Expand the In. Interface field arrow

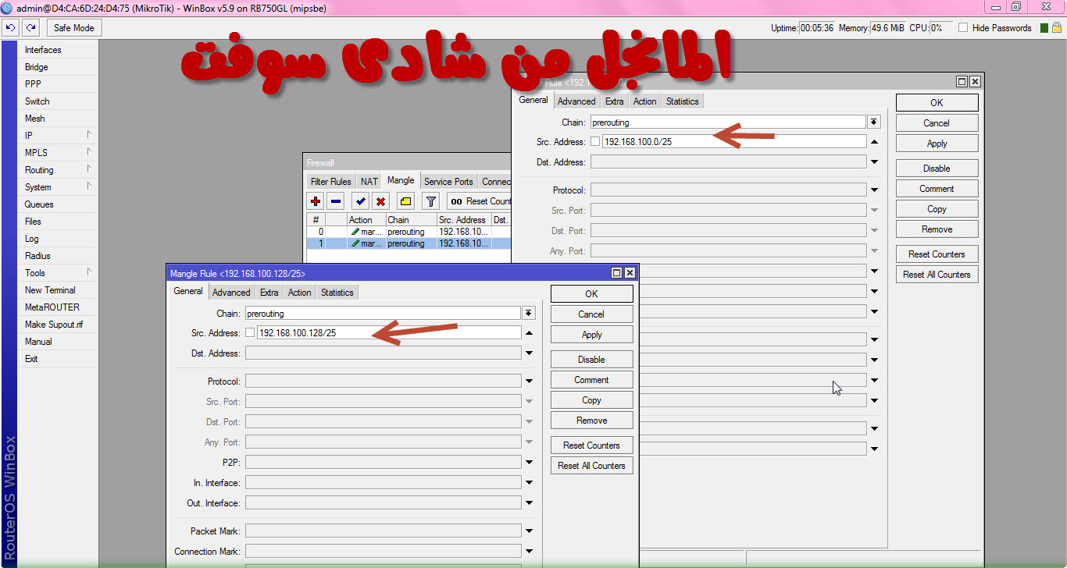tap(529, 483)
